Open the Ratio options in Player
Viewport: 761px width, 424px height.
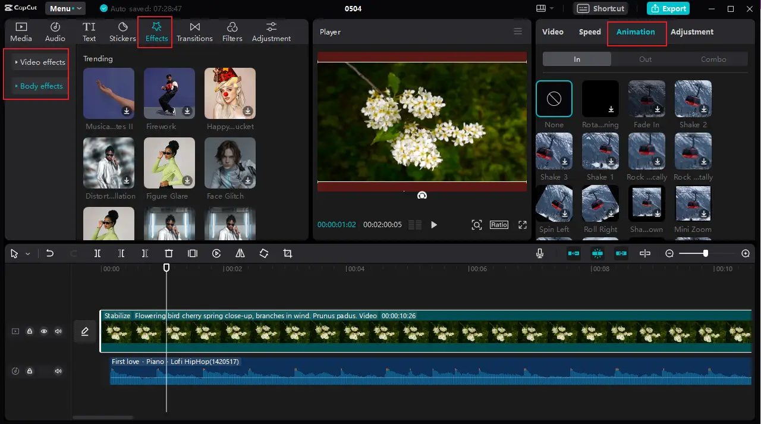(499, 225)
